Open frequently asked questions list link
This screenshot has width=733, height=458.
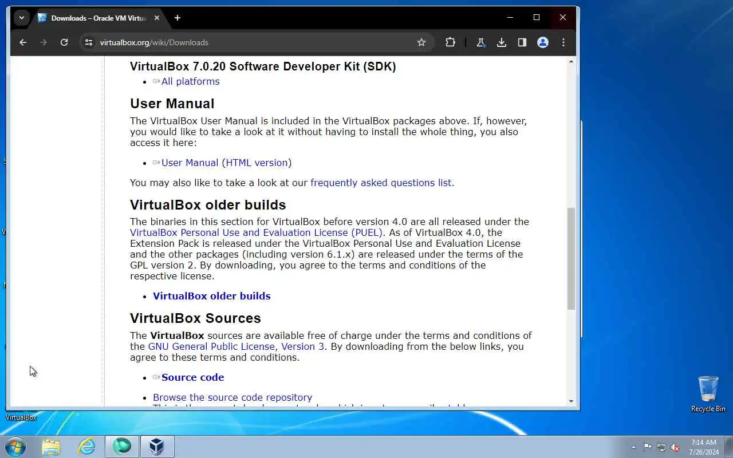pyautogui.click(x=381, y=183)
